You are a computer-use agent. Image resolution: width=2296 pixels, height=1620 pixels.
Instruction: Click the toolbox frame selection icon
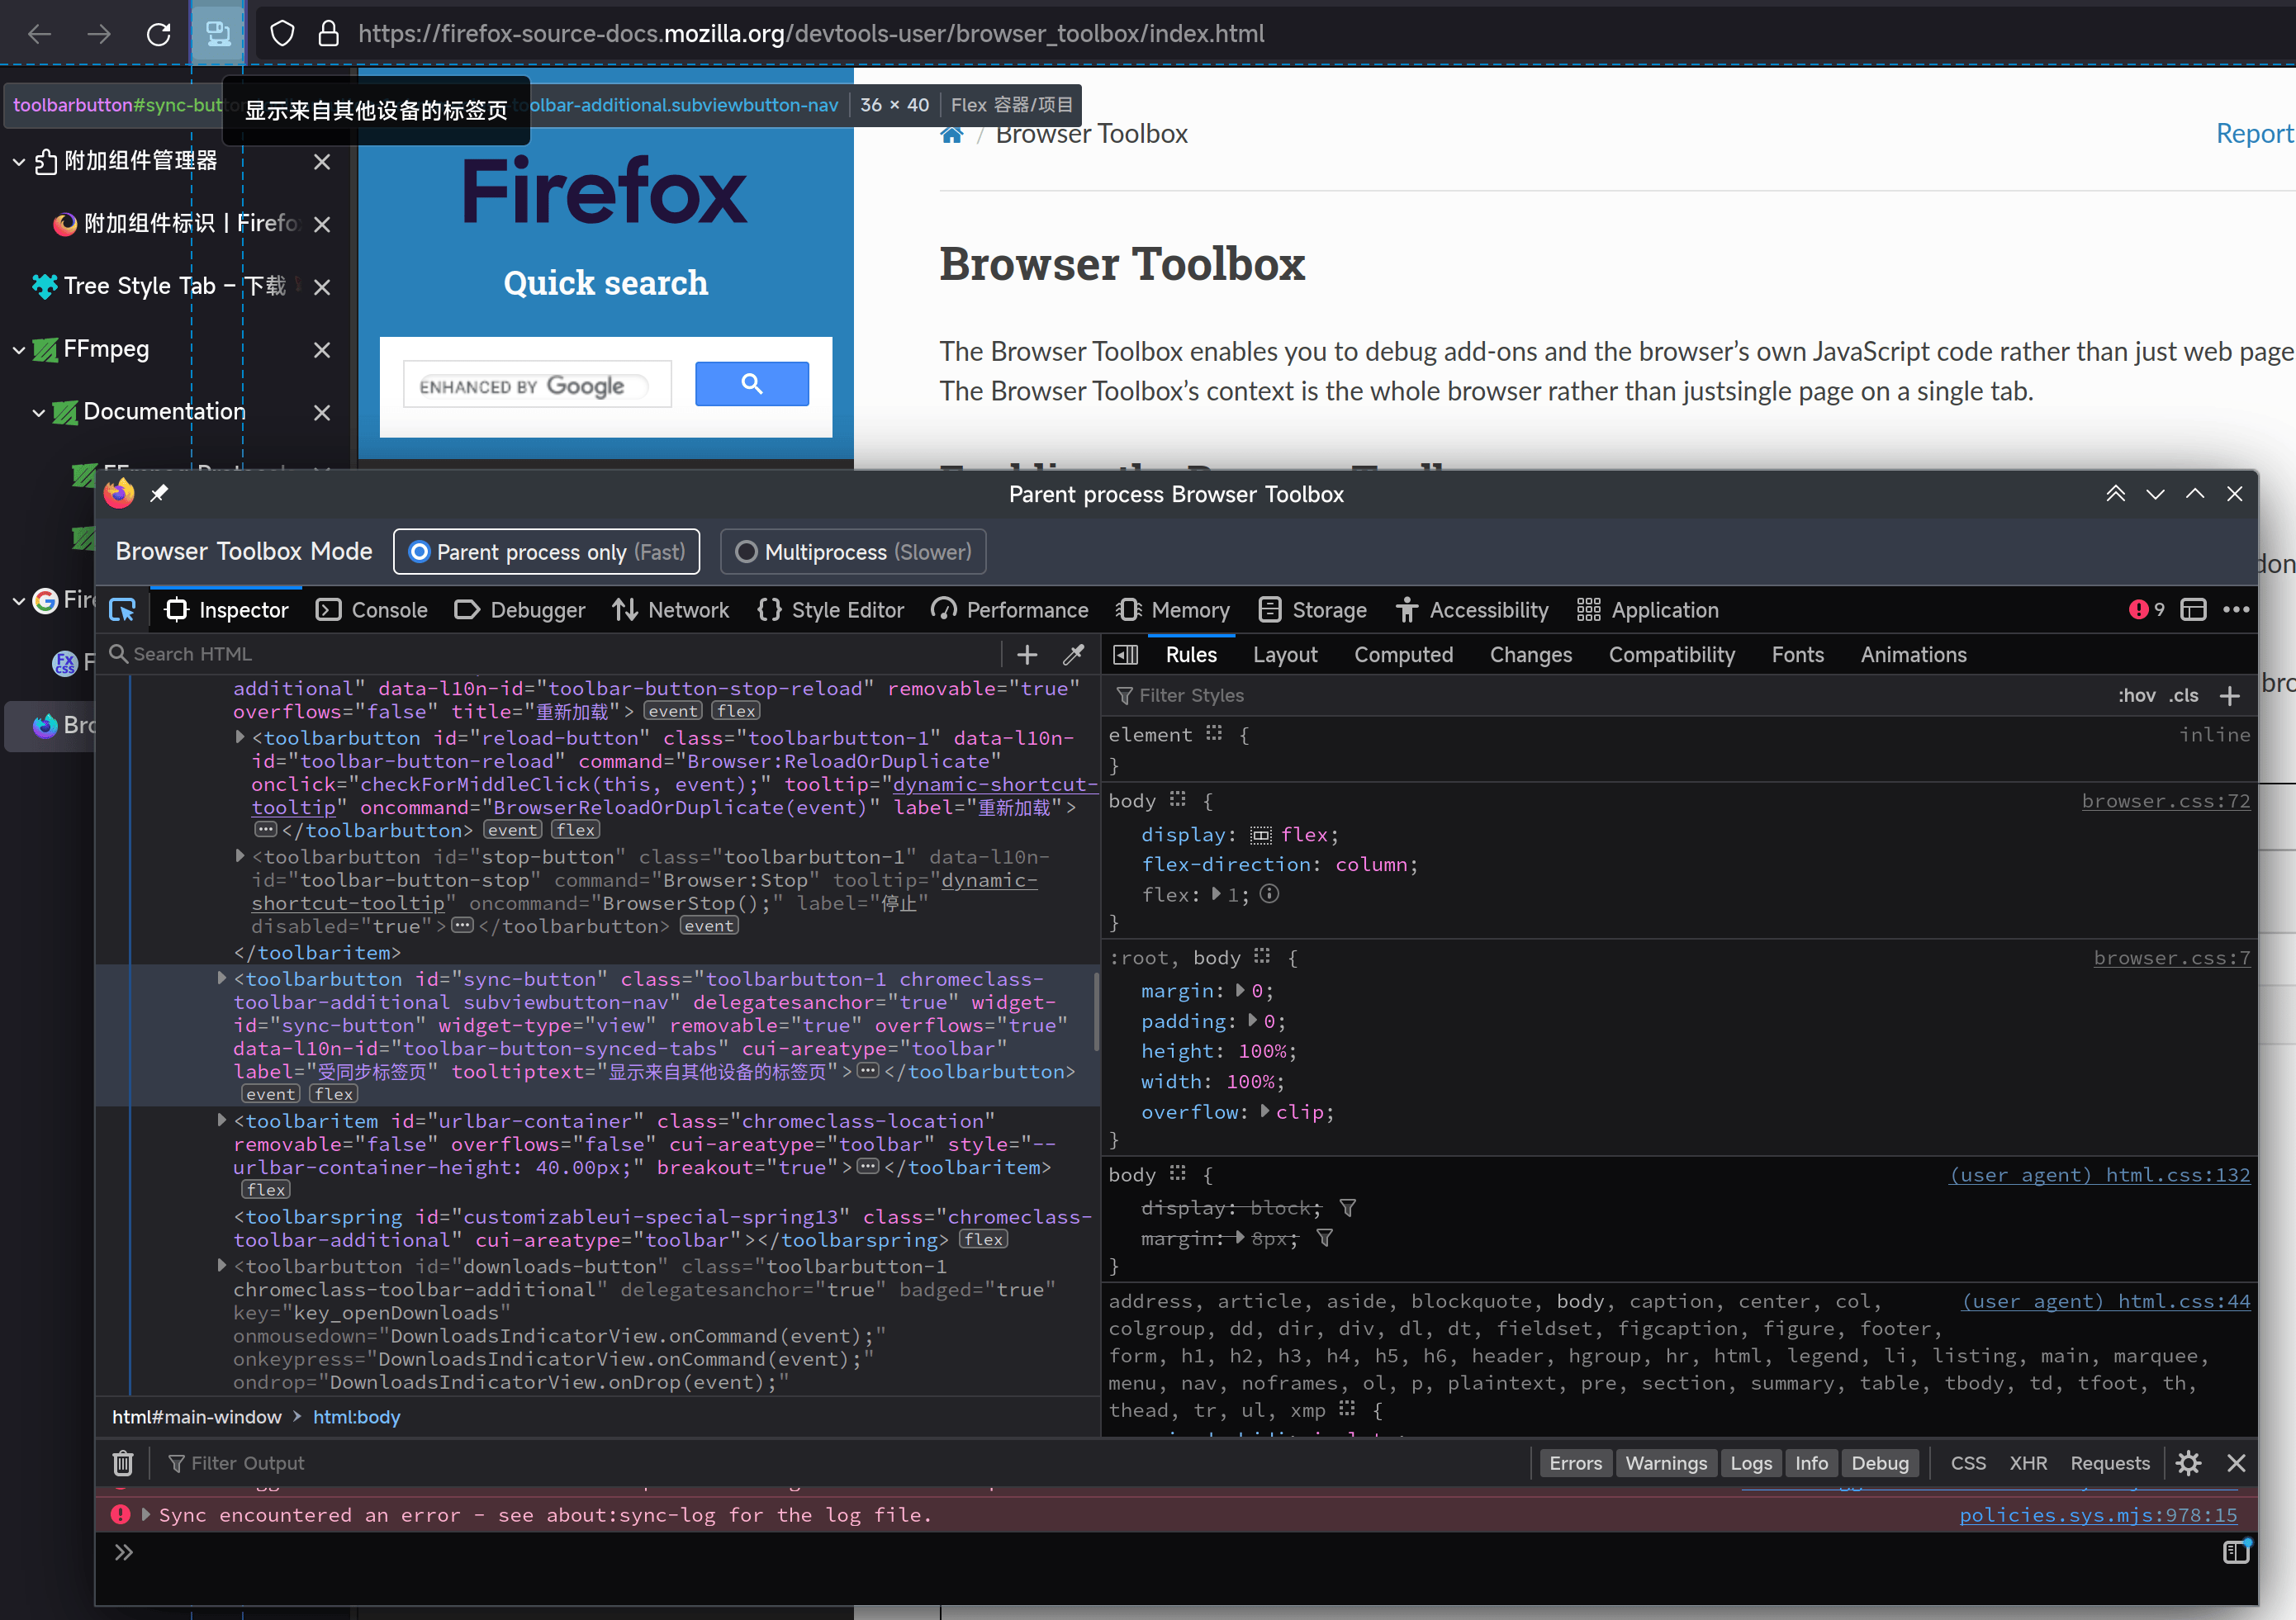click(x=2193, y=610)
